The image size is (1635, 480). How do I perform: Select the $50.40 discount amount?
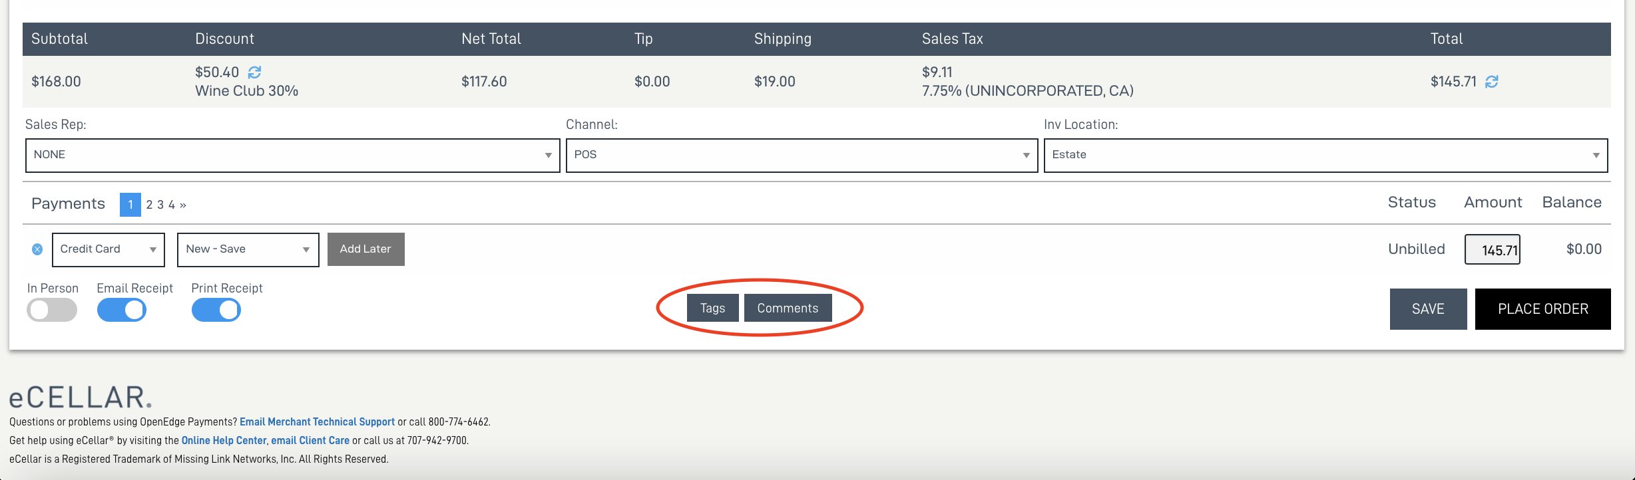217,72
